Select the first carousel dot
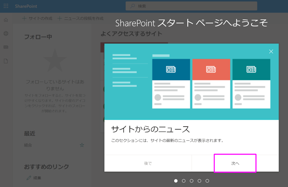 pyautogui.click(x=176, y=181)
